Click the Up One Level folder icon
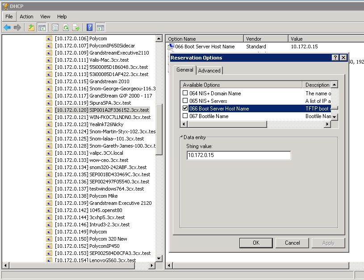Image resolution: width=364 pixels, height=280 pixels. click(31, 28)
